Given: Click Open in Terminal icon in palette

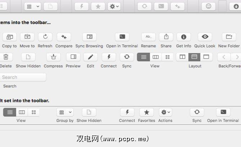Looking at the screenshot, I should [x=122, y=37].
